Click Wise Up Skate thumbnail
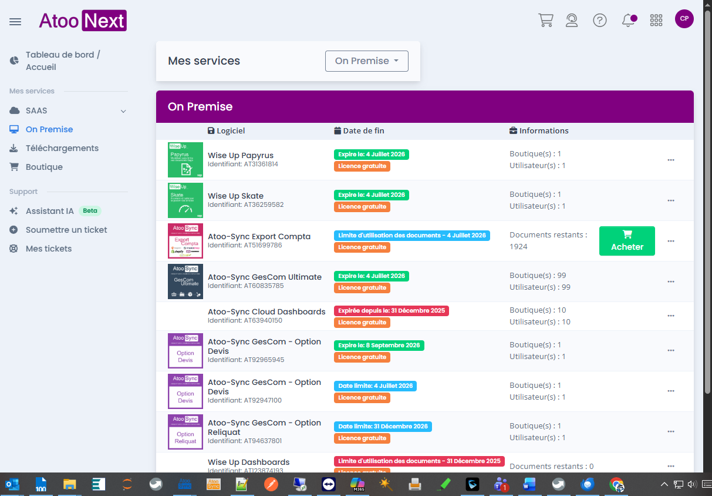 click(185, 200)
